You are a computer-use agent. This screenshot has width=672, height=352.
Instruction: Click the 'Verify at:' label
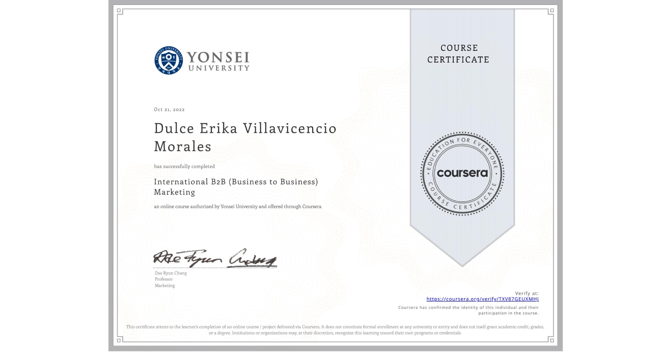pos(527,293)
